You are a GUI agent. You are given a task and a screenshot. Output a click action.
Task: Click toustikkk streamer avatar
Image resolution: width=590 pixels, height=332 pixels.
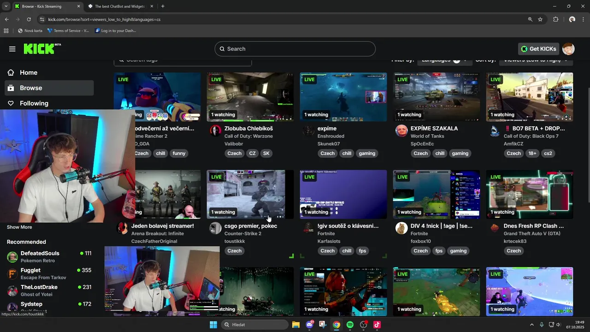[x=216, y=228]
